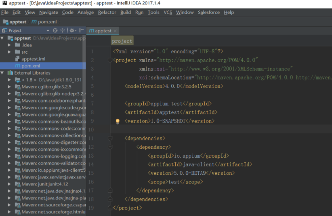332x216 pixels.
Task: Open the File menu
Action: (5, 12)
